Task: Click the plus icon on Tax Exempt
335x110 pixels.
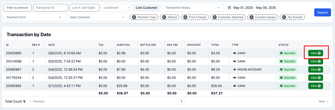Action: click(x=284, y=17)
